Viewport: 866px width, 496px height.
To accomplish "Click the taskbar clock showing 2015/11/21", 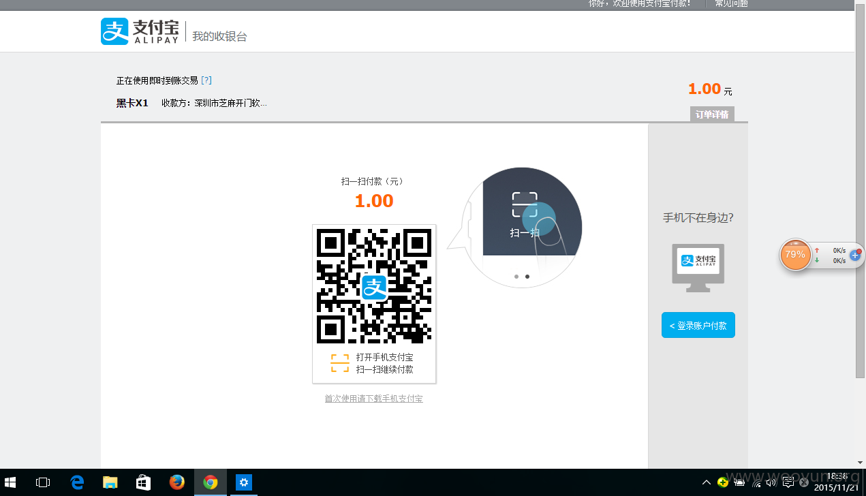I will tap(837, 482).
